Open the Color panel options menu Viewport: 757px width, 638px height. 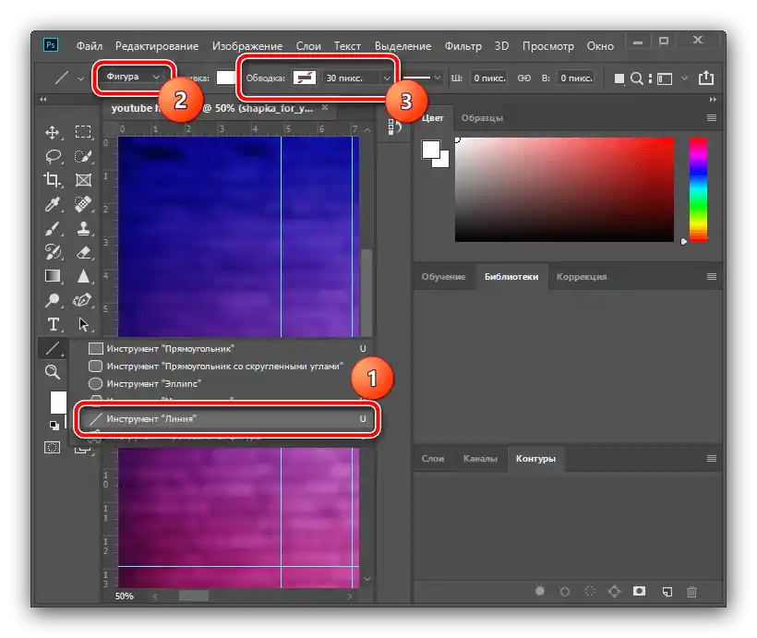711,118
